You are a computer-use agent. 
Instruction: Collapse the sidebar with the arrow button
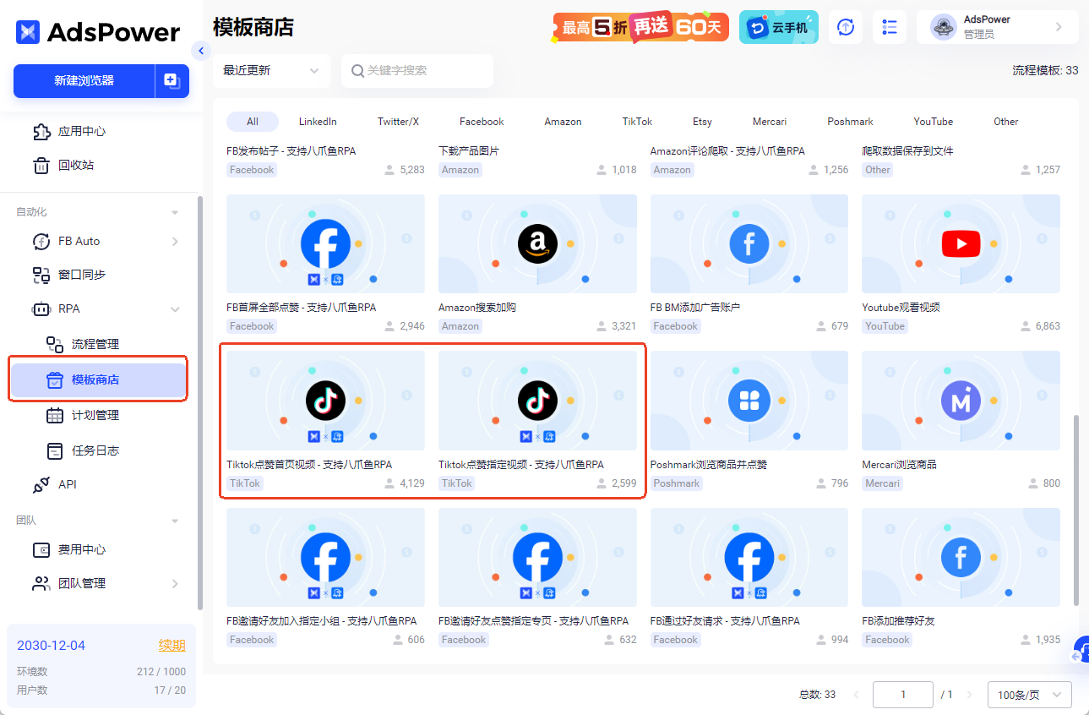pos(200,51)
